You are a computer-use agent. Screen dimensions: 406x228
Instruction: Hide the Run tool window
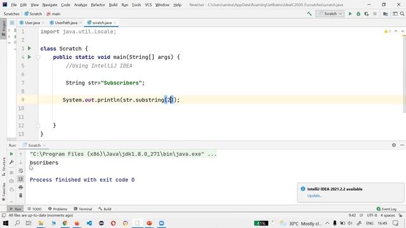tap(402, 145)
